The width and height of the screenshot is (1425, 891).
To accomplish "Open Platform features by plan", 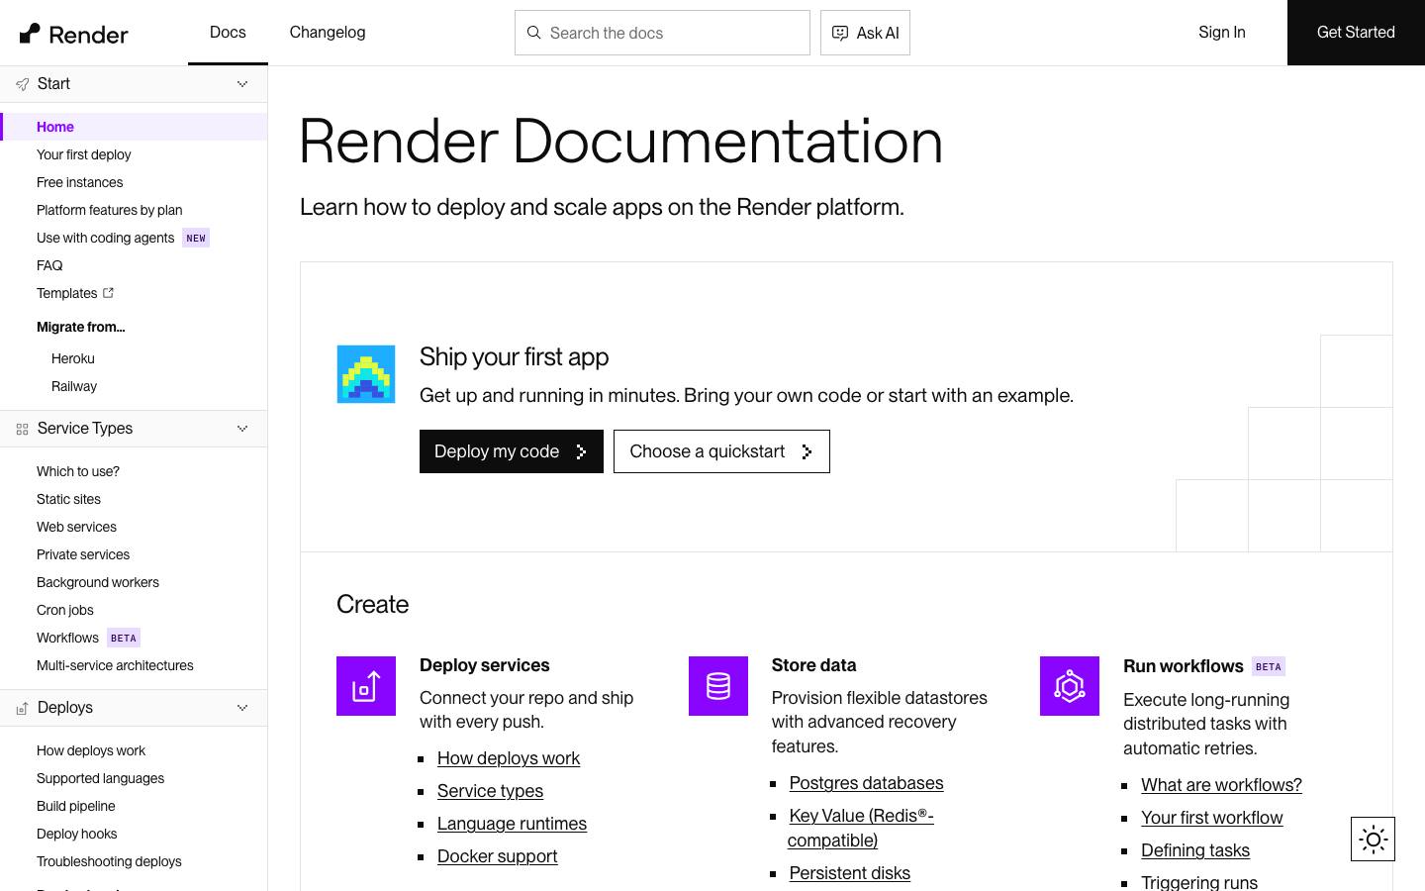I will pos(110,210).
